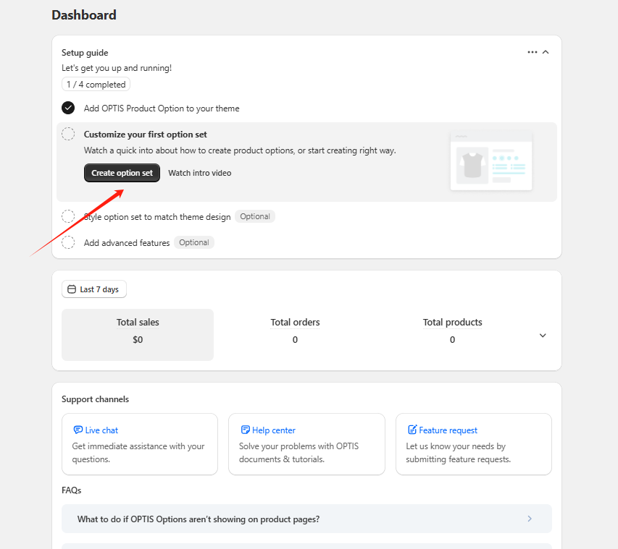Open the setup guide three-dots menu
Viewport: 618px width, 549px height.
pyautogui.click(x=533, y=52)
